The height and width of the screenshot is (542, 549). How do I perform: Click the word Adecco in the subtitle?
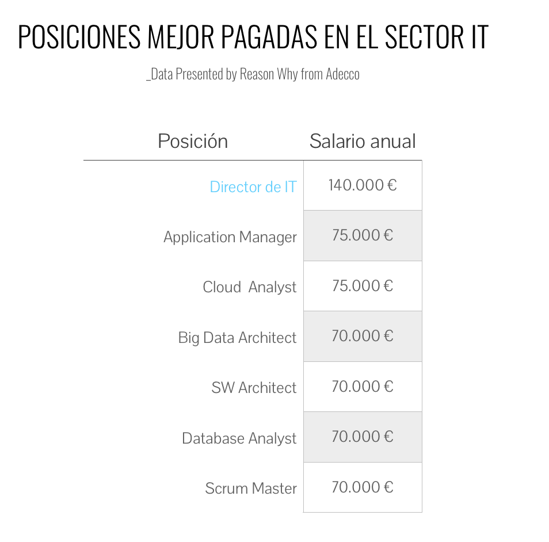[x=343, y=74]
